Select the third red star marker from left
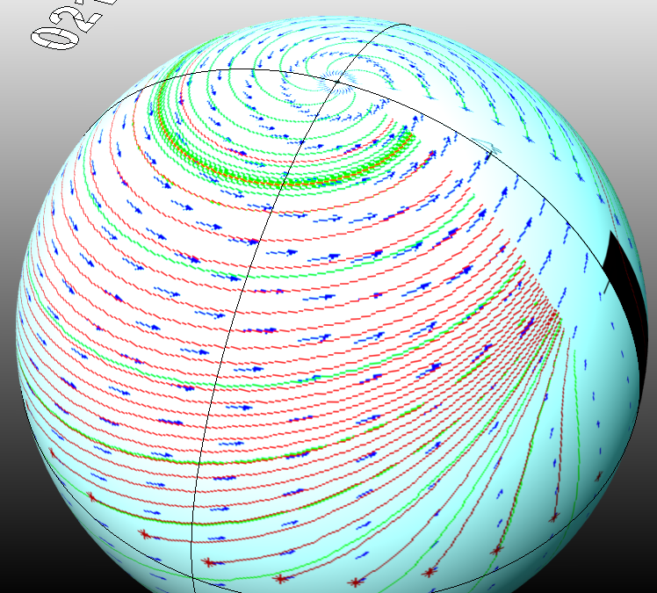 (208, 562)
